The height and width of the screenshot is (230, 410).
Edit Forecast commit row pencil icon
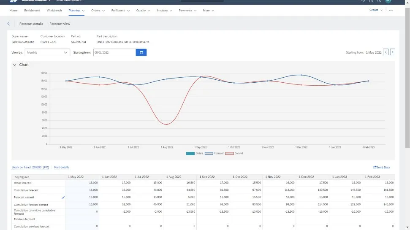pos(63,197)
